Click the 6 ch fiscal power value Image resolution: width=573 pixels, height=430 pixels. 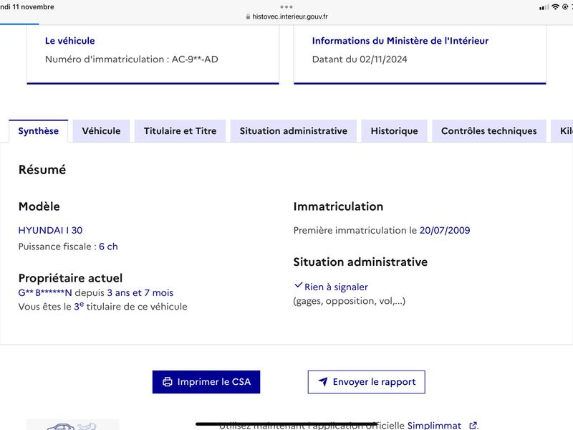[x=109, y=247]
